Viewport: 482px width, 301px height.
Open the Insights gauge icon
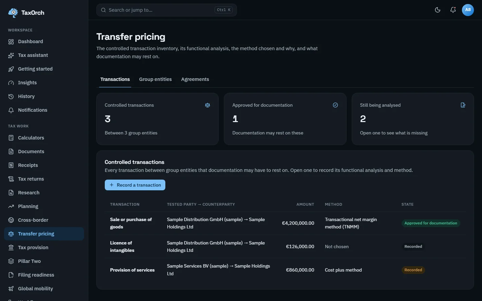coord(11,83)
